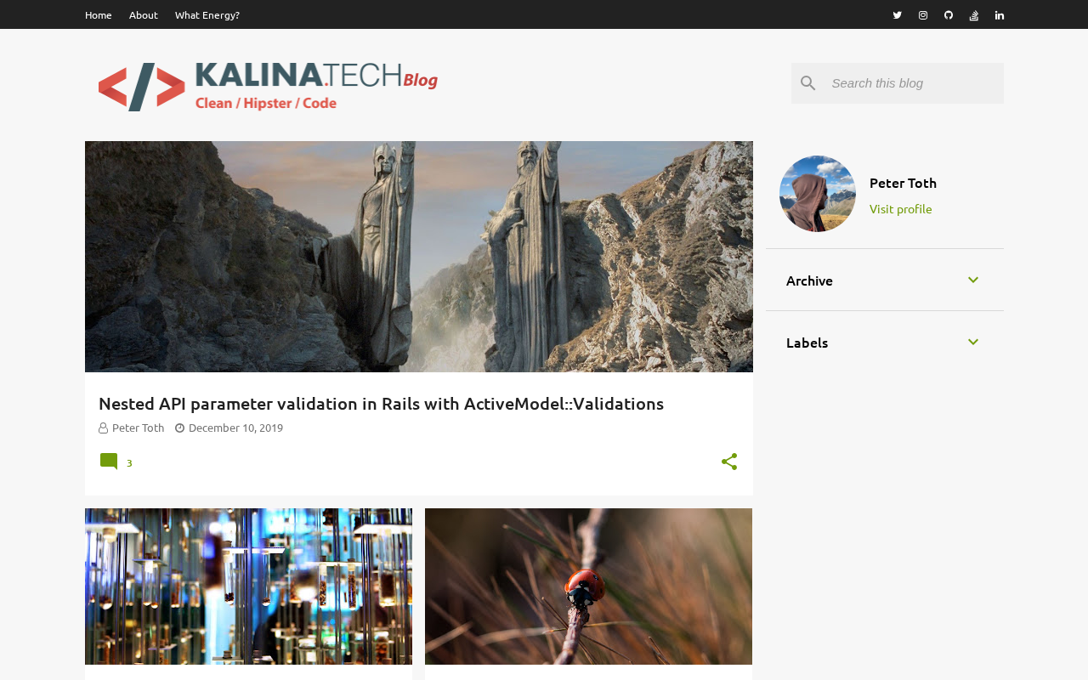This screenshot has height=680, width=1088.
Task: Open the What Energy? page
Action: click(207, 14)
